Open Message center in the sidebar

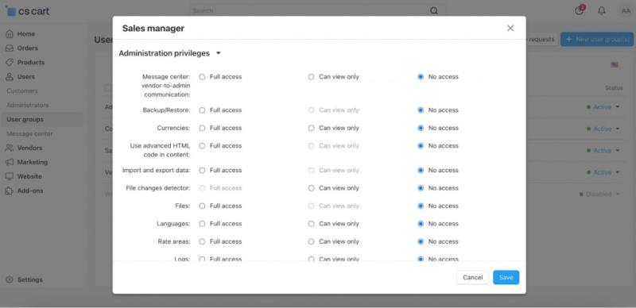(29, 133)
